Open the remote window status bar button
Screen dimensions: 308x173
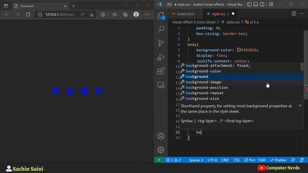click(x=159, y=160)
